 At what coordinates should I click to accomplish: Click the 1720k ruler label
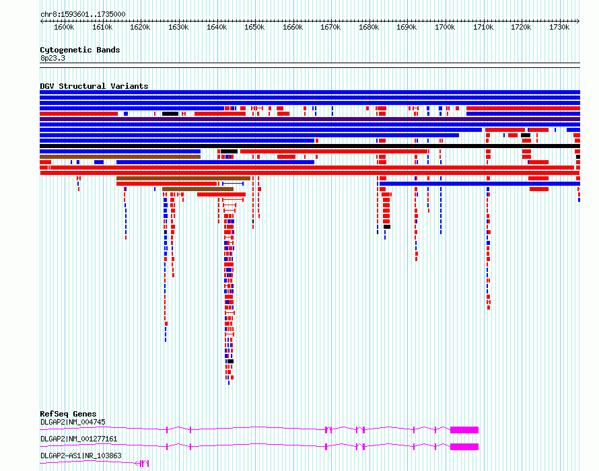521,27
